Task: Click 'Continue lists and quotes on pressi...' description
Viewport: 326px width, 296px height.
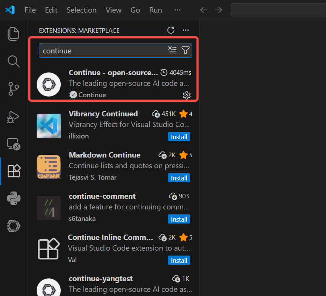Action: (x=129, y=166)
